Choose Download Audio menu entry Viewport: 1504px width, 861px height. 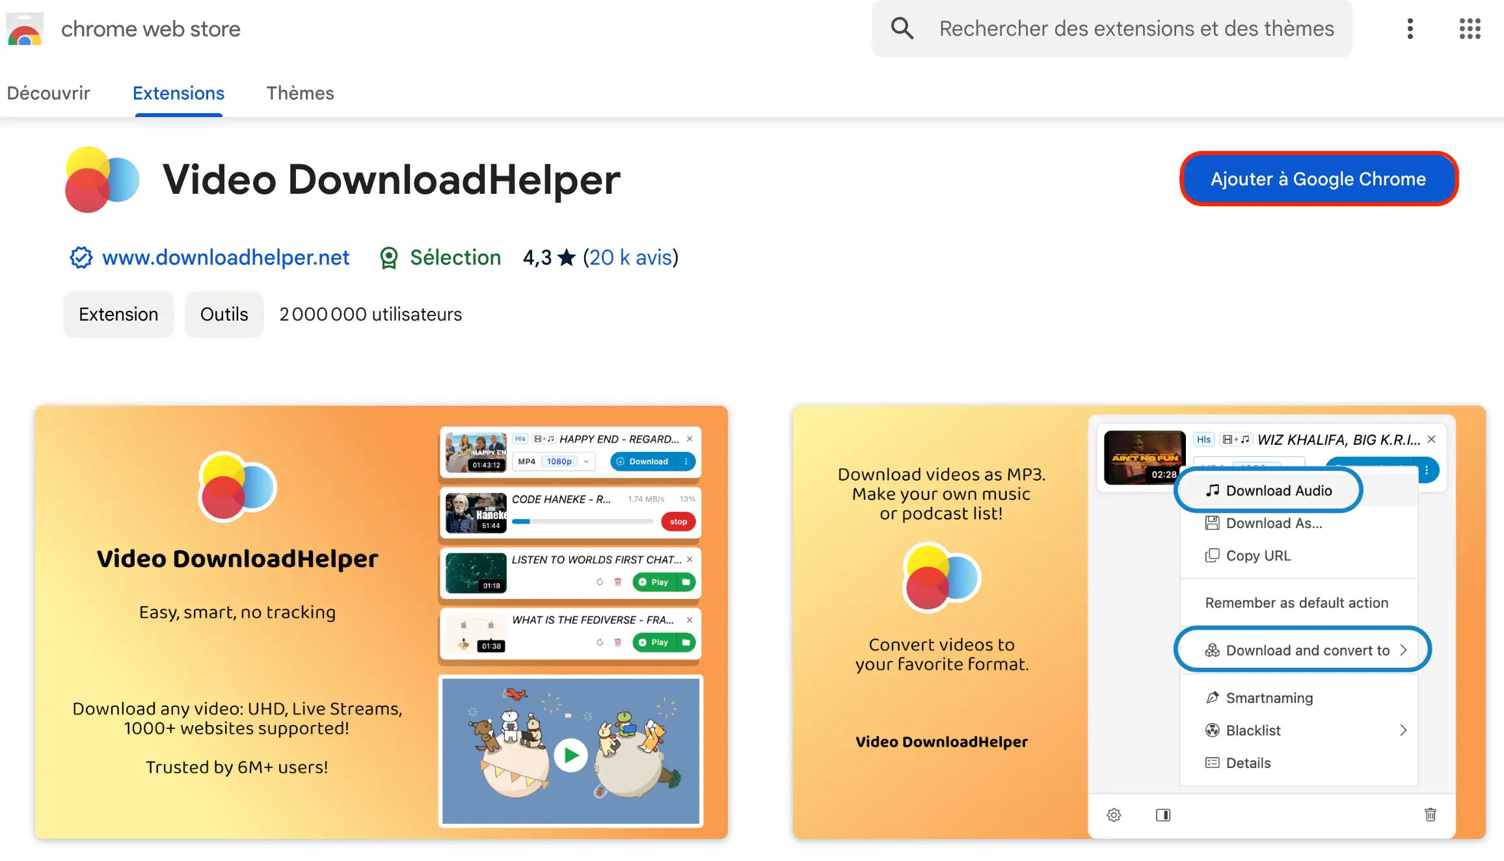coord(1269,490)
